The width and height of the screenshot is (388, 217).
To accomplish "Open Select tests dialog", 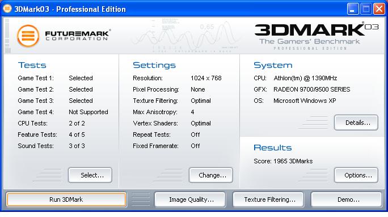I will click(90, 175).
